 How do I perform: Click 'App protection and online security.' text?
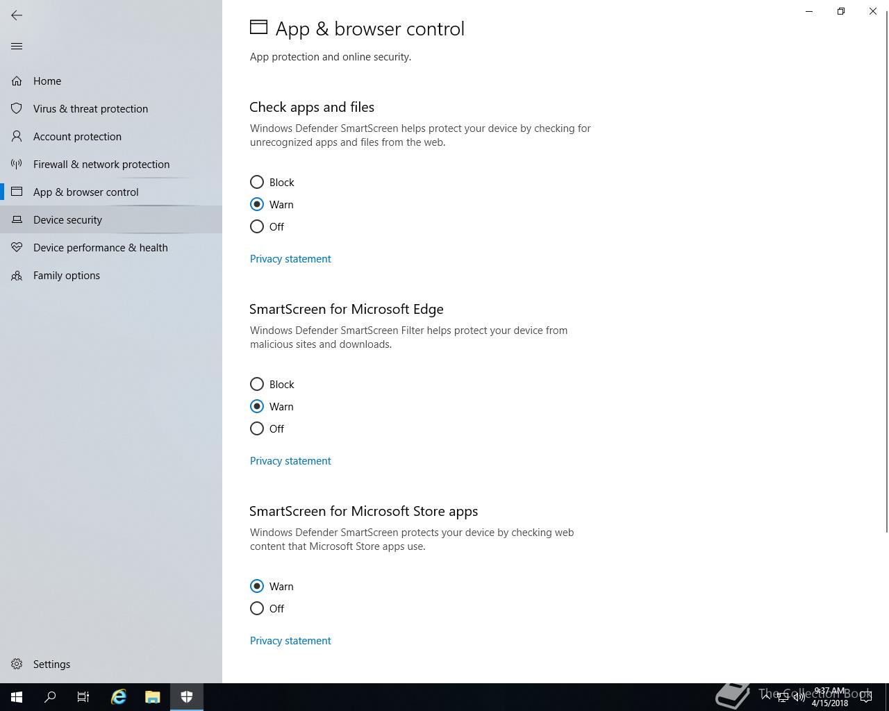pyautogui.click(x=331, y=57)
